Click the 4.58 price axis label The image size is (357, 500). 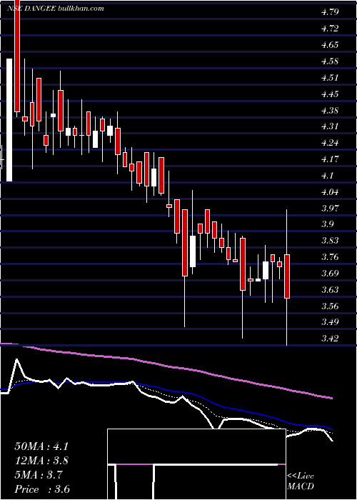tap(330, 61)
